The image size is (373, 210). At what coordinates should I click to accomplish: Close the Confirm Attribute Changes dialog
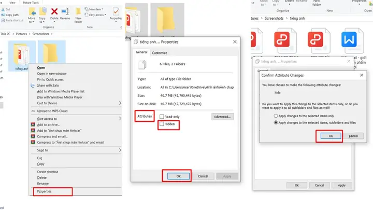pos(362,75)
